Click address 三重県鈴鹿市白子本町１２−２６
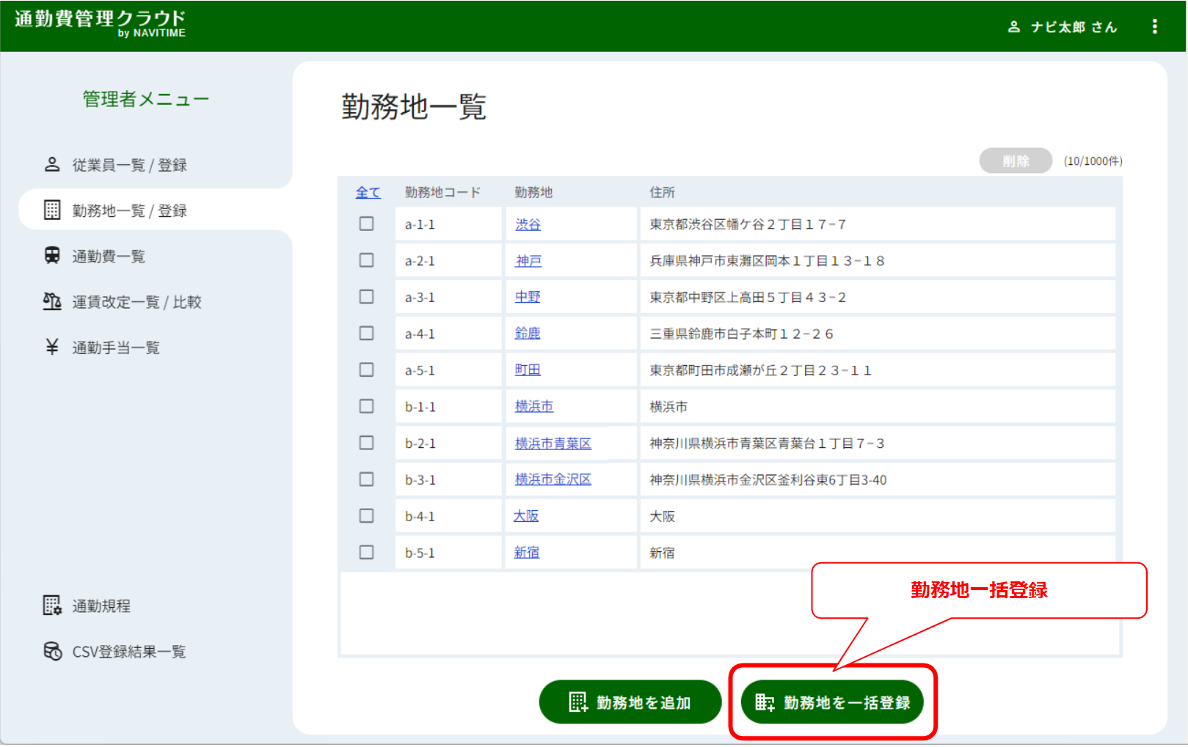Image resolution: width=1188 pixels, height=747 pixels. point(742,334)
